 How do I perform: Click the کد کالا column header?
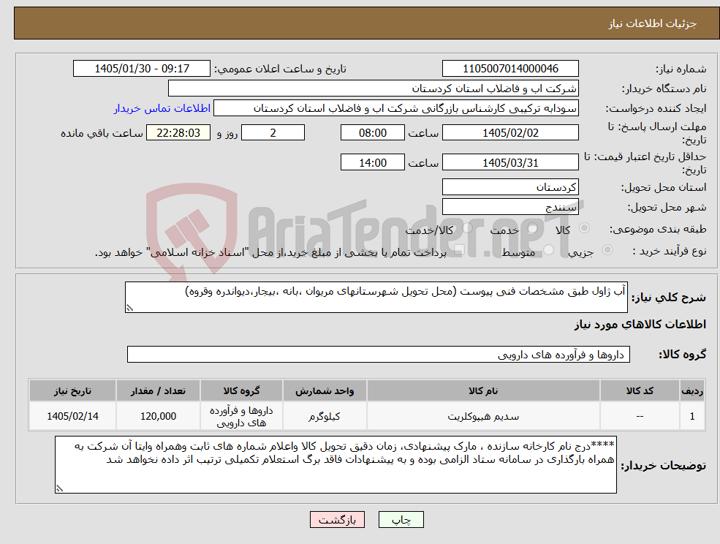coord(640,390)
